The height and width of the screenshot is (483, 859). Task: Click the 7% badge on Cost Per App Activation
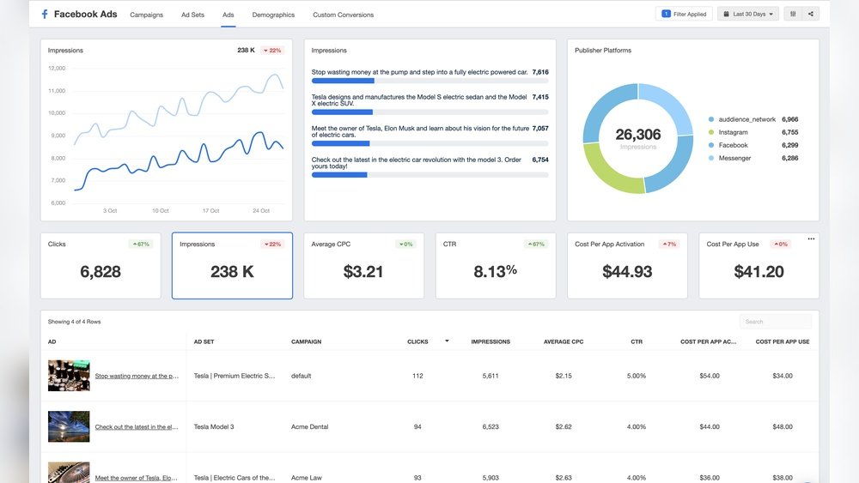point(669,244)
